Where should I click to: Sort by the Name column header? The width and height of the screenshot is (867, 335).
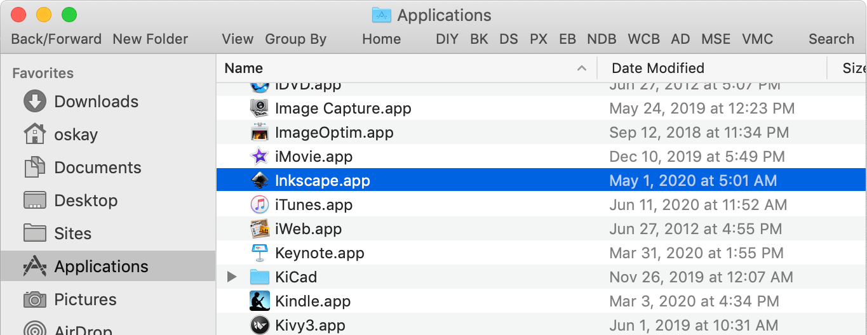pyautogui.click(x=244, y=68)
